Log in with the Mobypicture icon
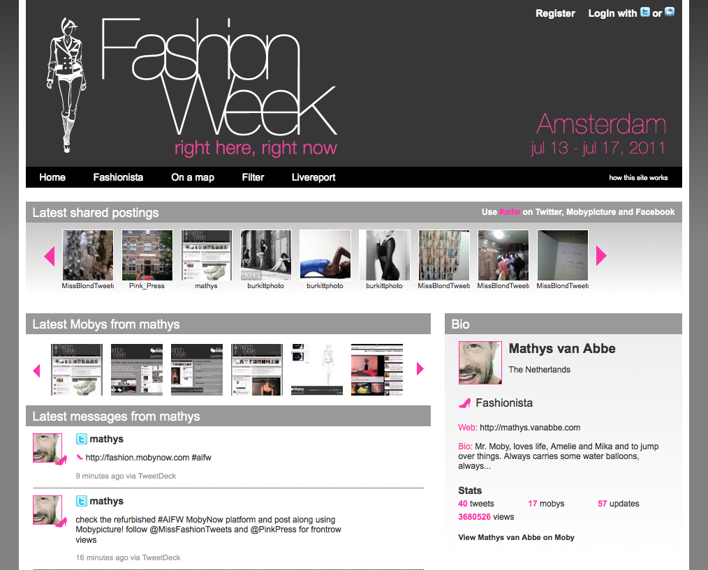This screenshot has height=570, width=708. click(670, 12)
